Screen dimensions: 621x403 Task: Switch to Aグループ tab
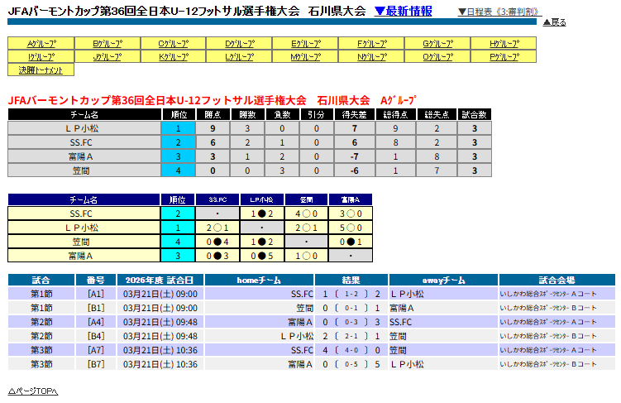(x=41, y=44)
